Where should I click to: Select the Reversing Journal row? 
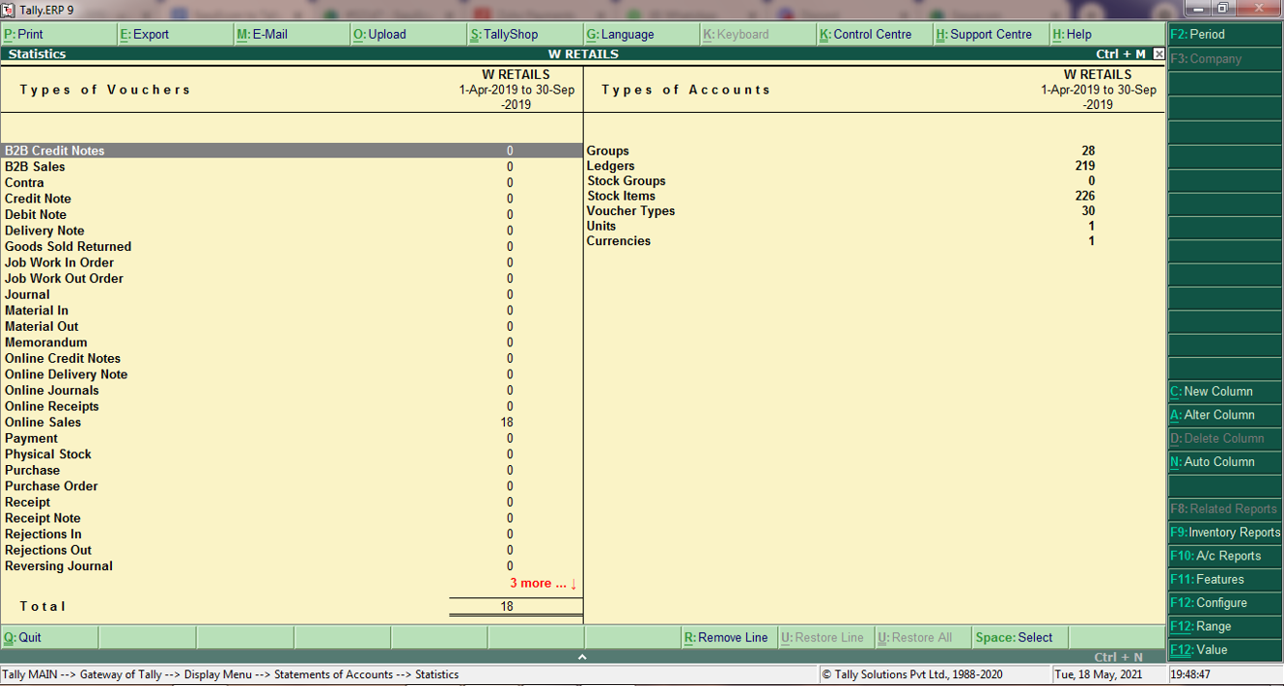292,565
